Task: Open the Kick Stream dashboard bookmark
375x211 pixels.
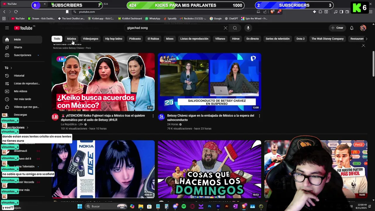Action: [x=41, y=18]
